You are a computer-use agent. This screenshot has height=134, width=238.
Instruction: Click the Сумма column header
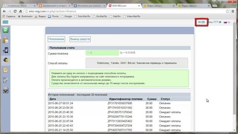click(152, 99)
